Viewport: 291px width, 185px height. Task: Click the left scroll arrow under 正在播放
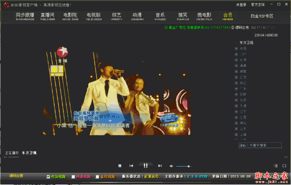point(5,157)
